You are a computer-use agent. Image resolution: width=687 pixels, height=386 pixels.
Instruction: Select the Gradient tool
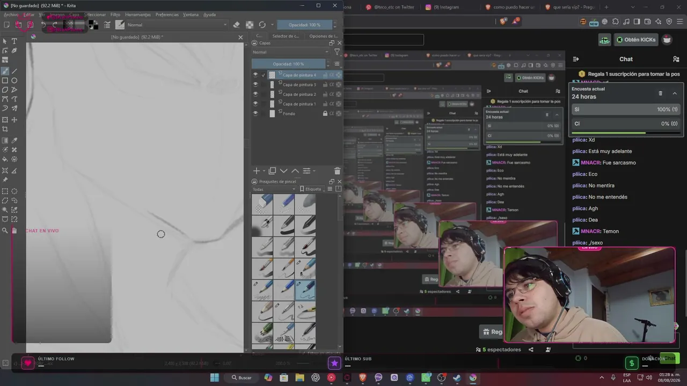click(x=5, y=140)
